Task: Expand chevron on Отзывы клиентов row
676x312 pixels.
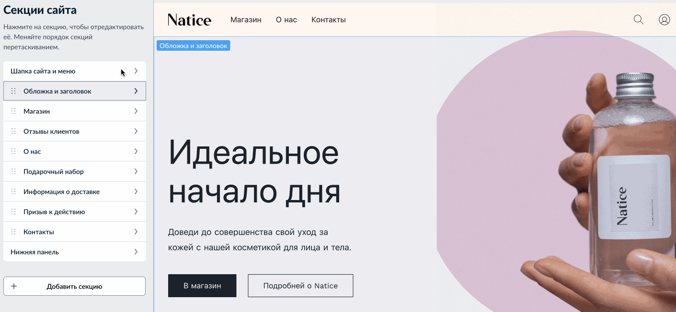Action: tap(136, 131)
